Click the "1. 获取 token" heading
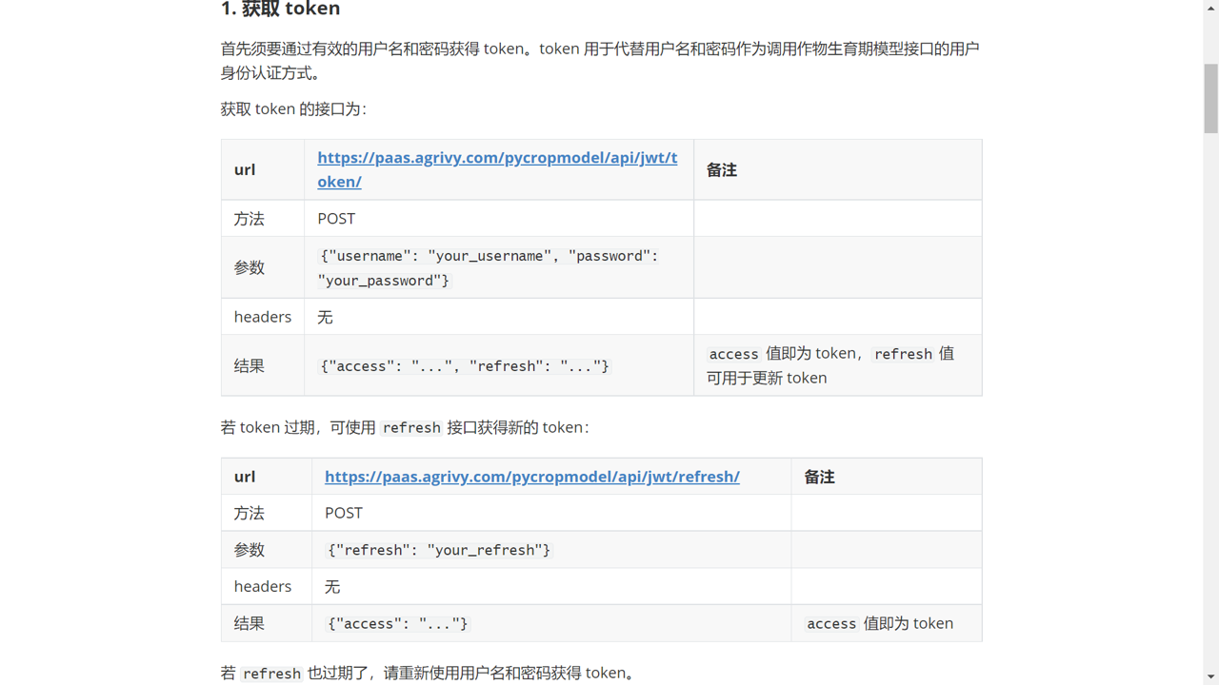 coord(280,10)
